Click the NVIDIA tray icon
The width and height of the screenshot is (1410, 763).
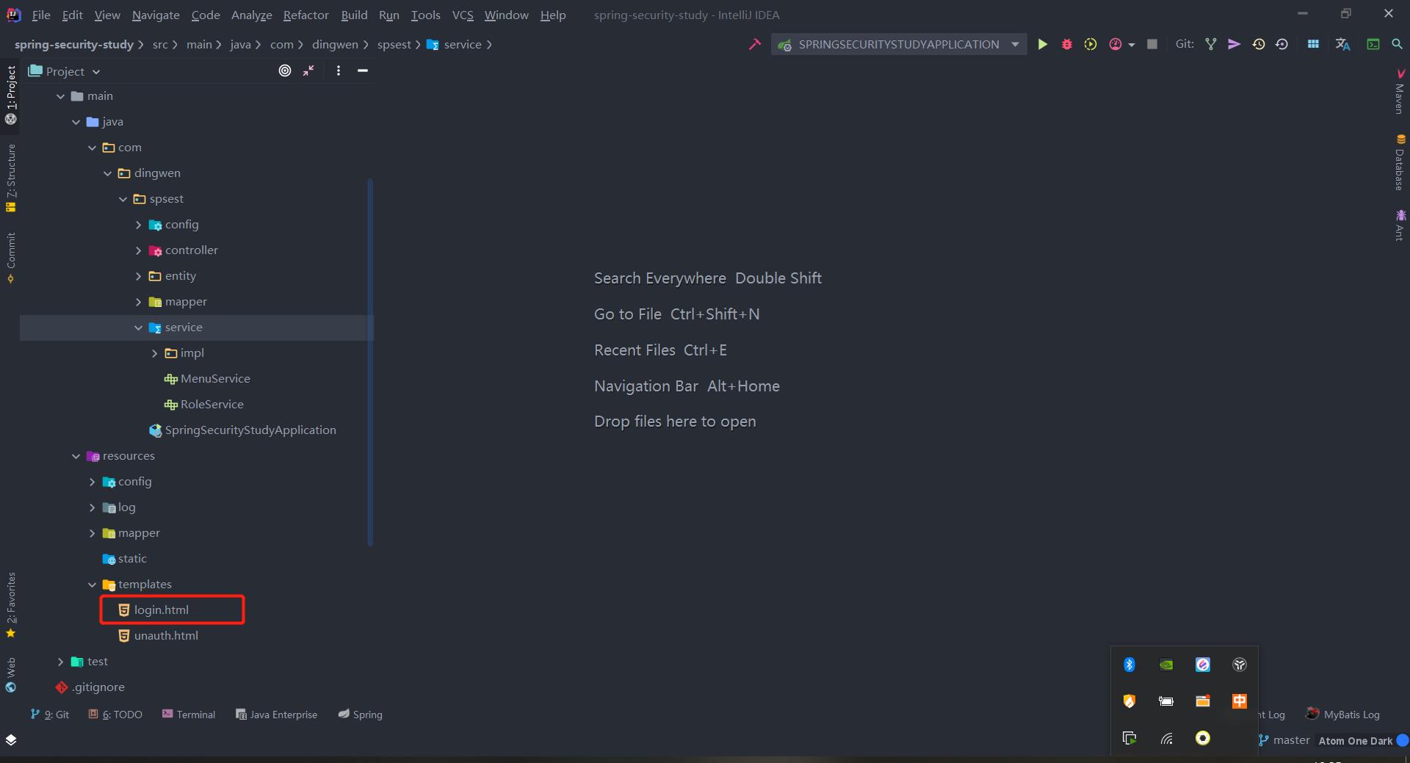[1166, 665]
